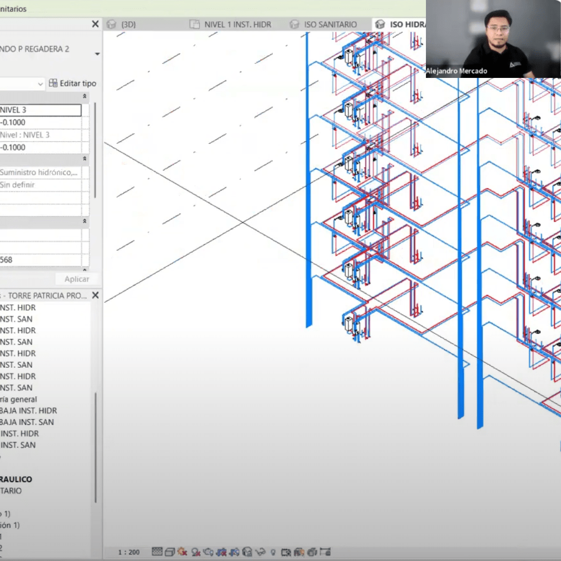Open the 1 : 200 view scale menu
Screen dimensions: 561x561
(128, 552)
